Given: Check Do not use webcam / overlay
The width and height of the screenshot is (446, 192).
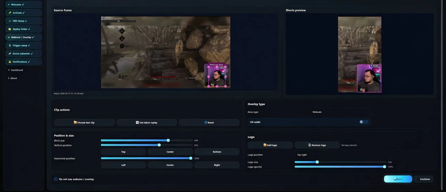Looking at the screenshot, I should tap(56, 179).
